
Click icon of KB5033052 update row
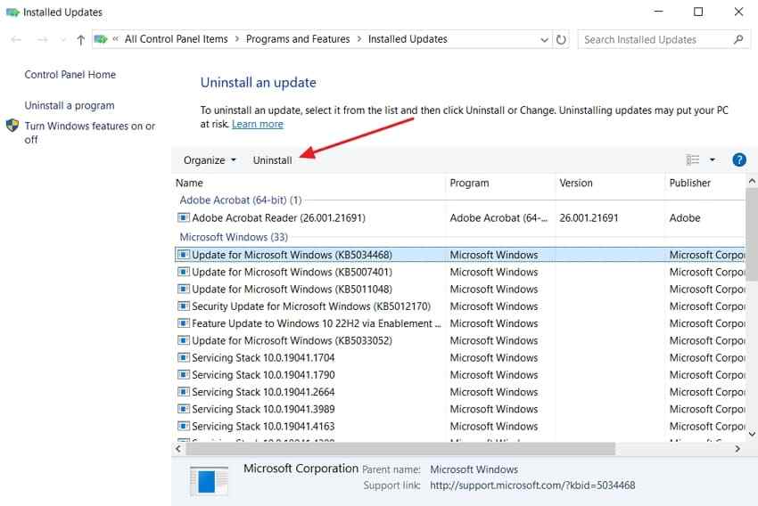coord(183,340)
